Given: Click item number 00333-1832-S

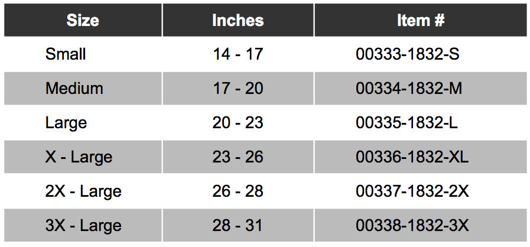Looking at the screenshot, I should pos(408,54).
